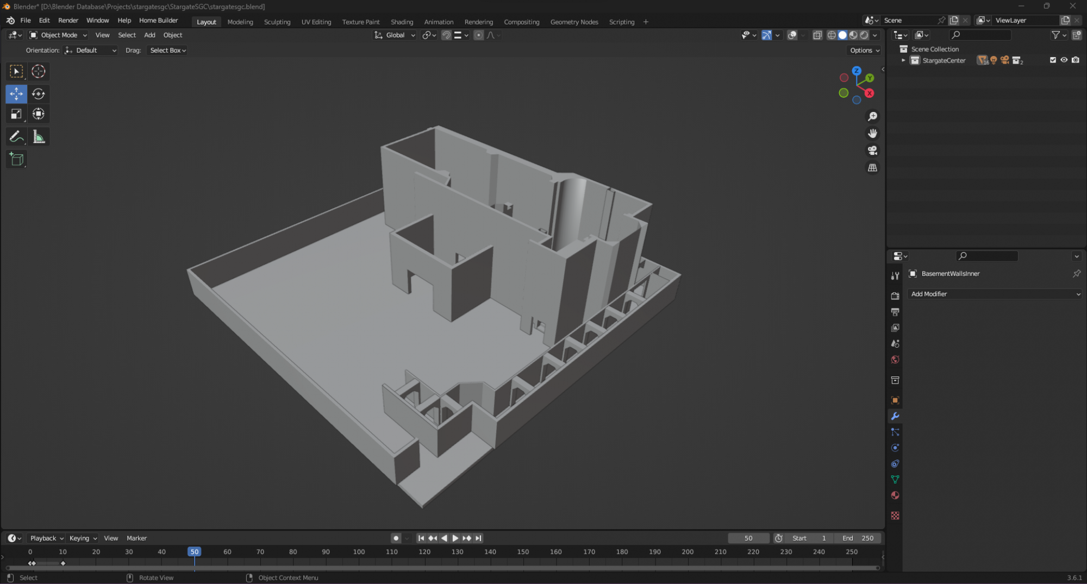
Task: Select the Scale tool
Action: 16,114
